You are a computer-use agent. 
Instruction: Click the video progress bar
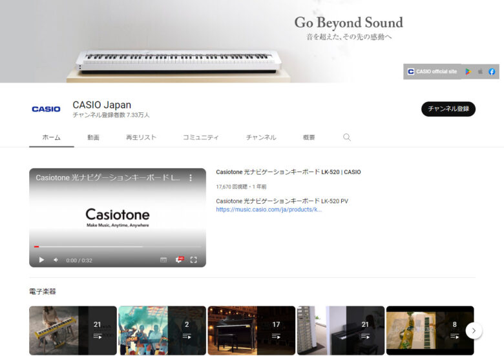coord(118,246)
